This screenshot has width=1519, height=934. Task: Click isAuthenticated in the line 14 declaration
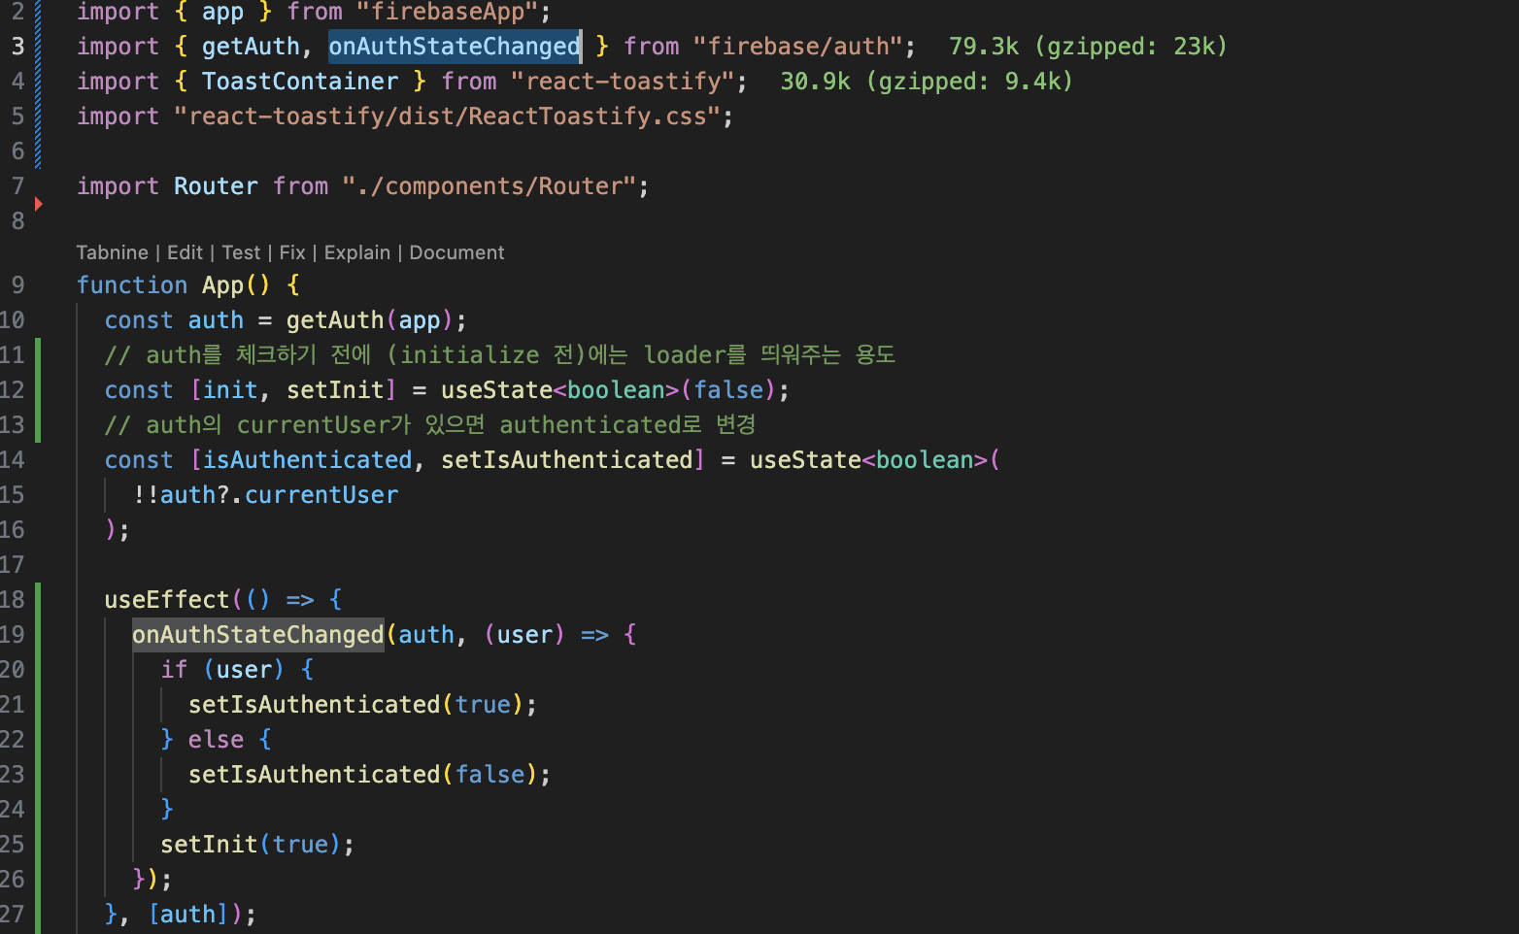tap(308, 460)
